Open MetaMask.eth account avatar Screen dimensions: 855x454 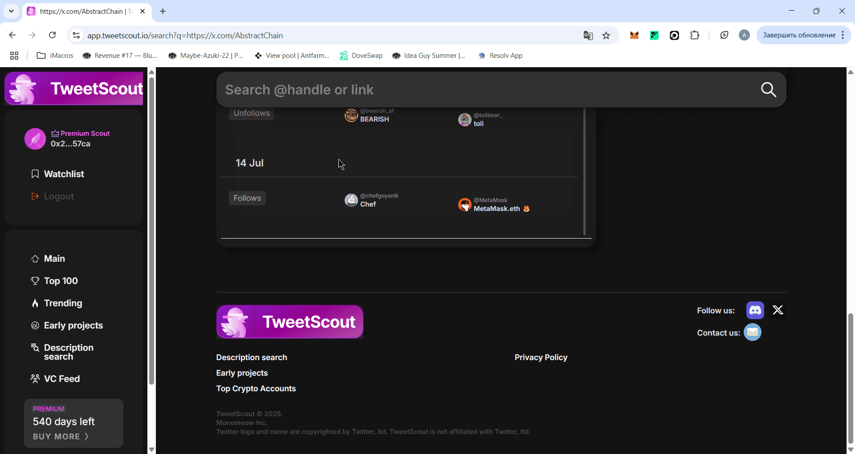(465, 205)
